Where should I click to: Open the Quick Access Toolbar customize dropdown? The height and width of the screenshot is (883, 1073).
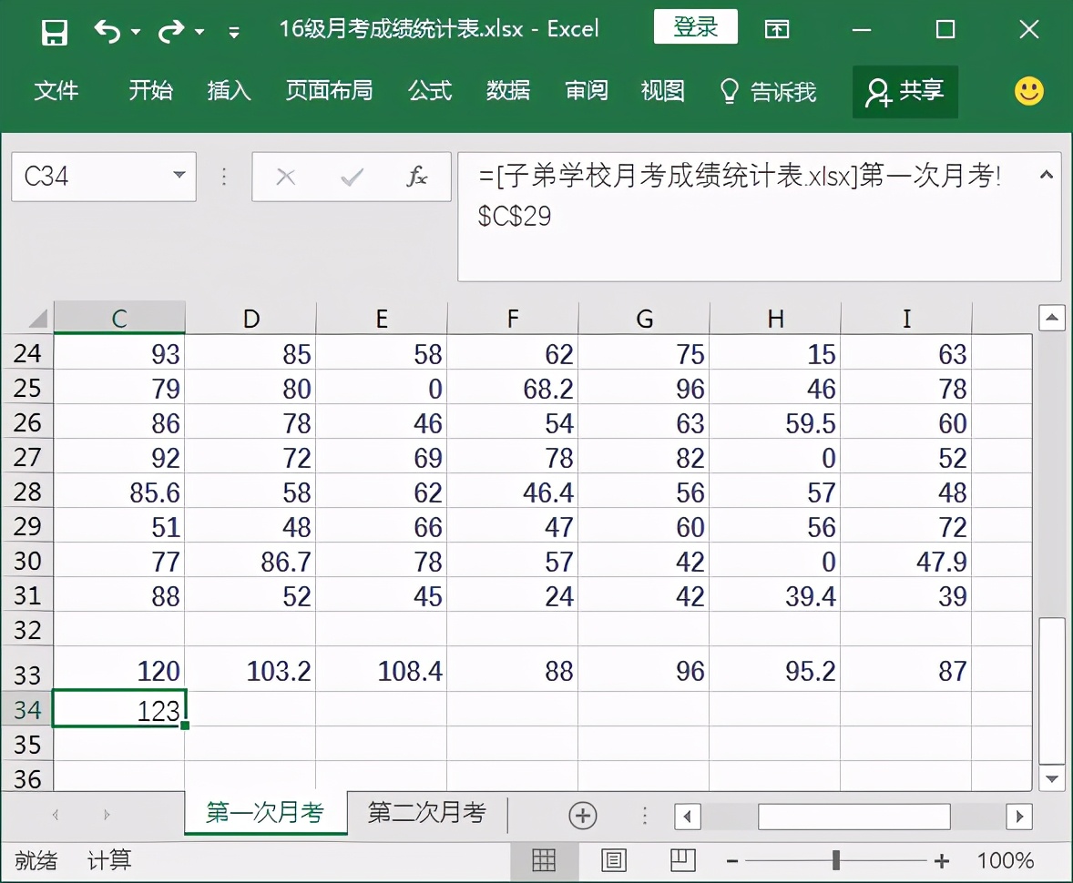coord(233,30)
